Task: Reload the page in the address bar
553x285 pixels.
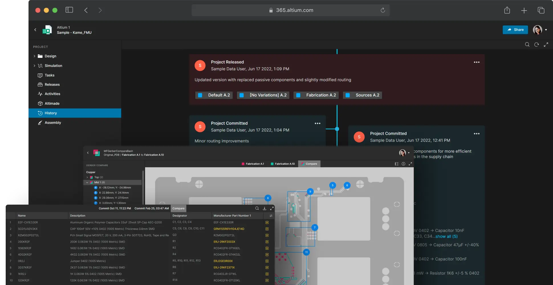Action: point(383,10)
